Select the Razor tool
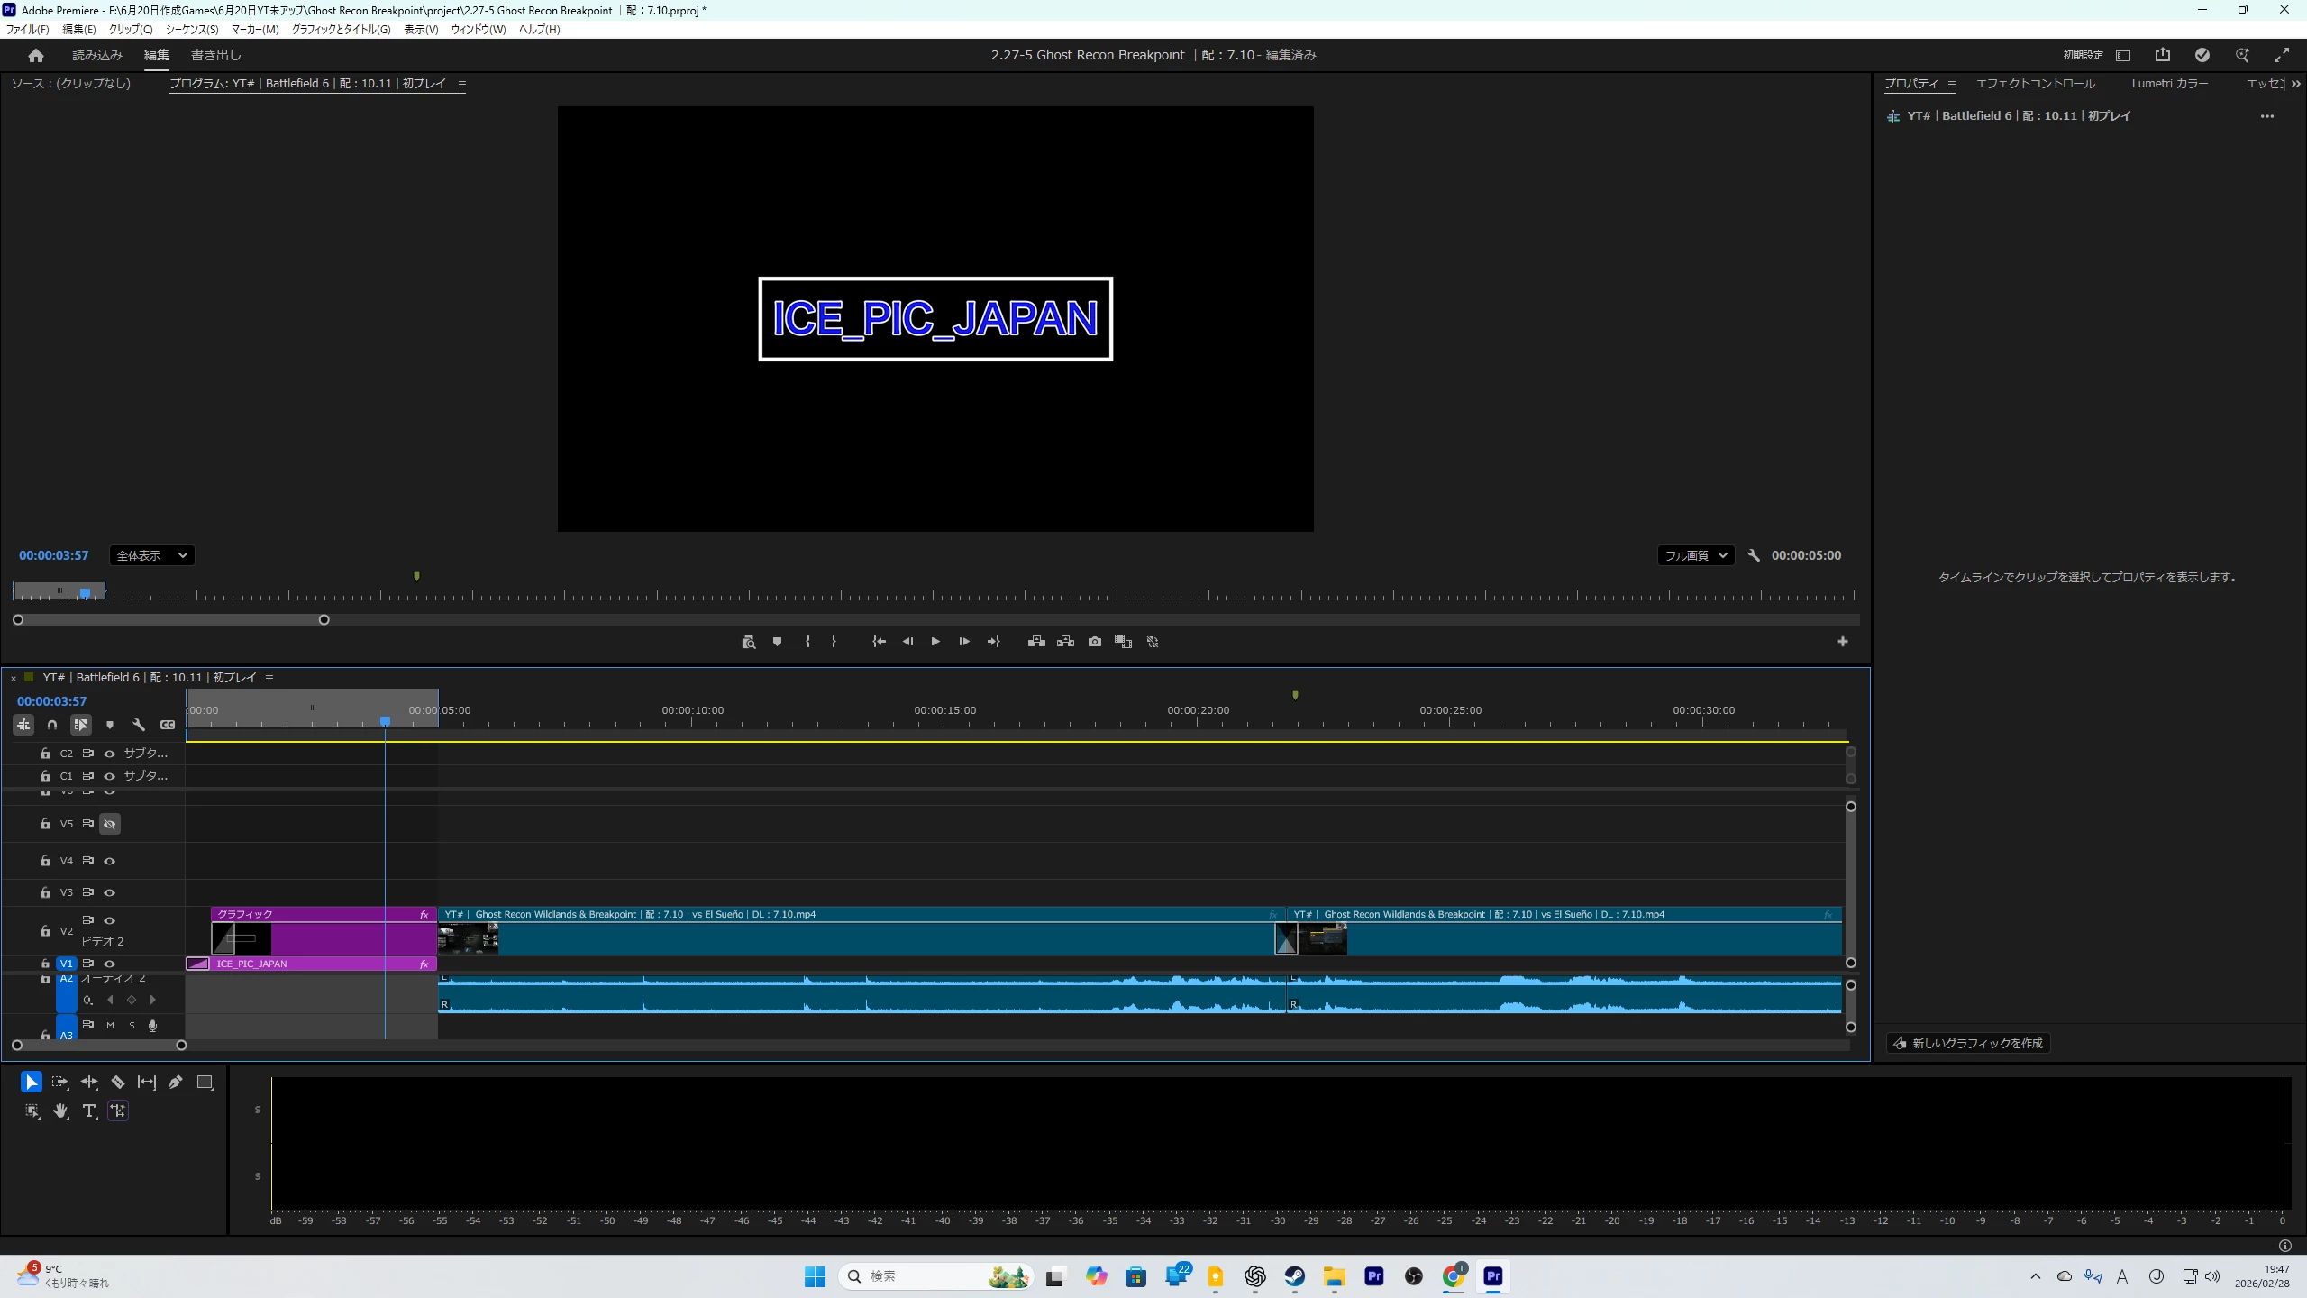2307x1298 pixels. [x=118, y=1082]
